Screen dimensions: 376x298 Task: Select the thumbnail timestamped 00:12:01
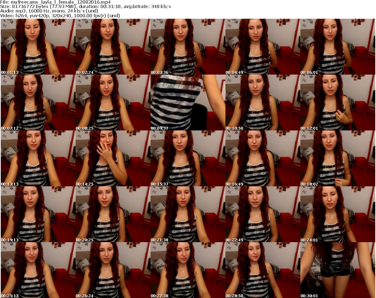pyautogui.click(x=337, y=103)
